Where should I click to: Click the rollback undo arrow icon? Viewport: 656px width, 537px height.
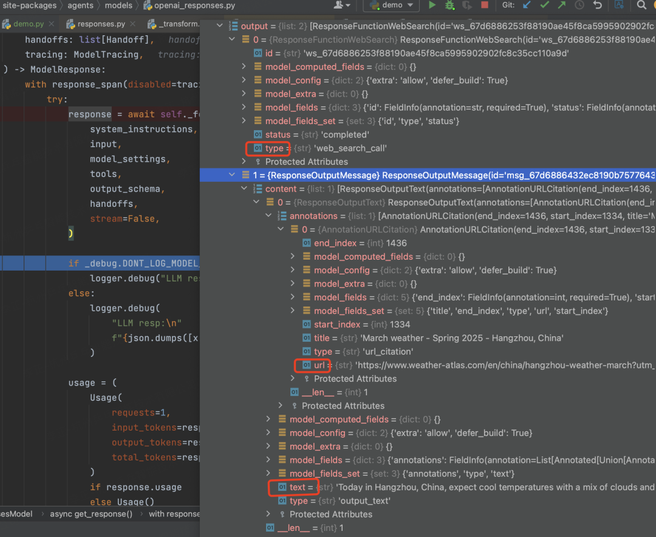(x=598, y=5)
